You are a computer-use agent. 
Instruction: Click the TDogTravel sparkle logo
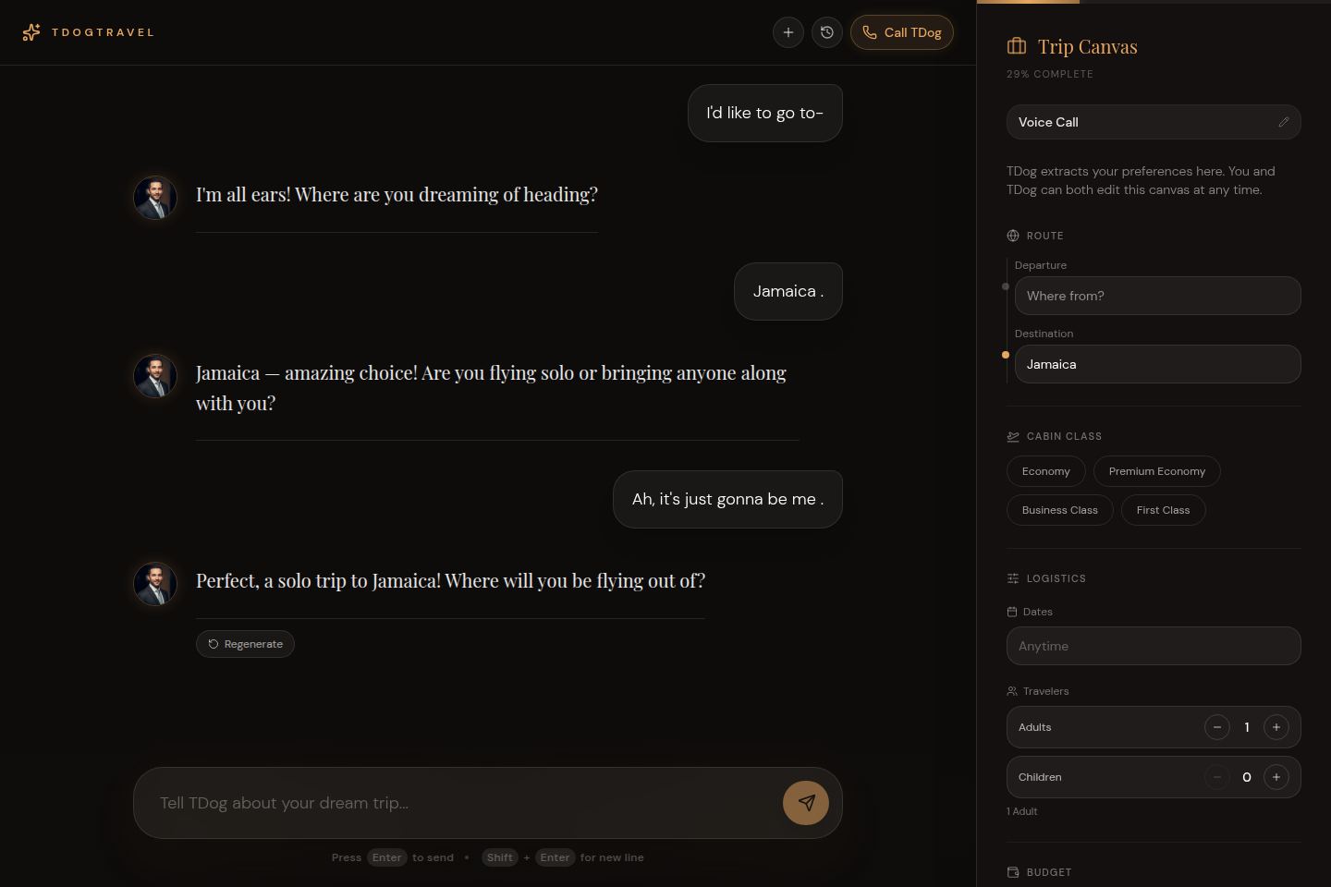31,32
